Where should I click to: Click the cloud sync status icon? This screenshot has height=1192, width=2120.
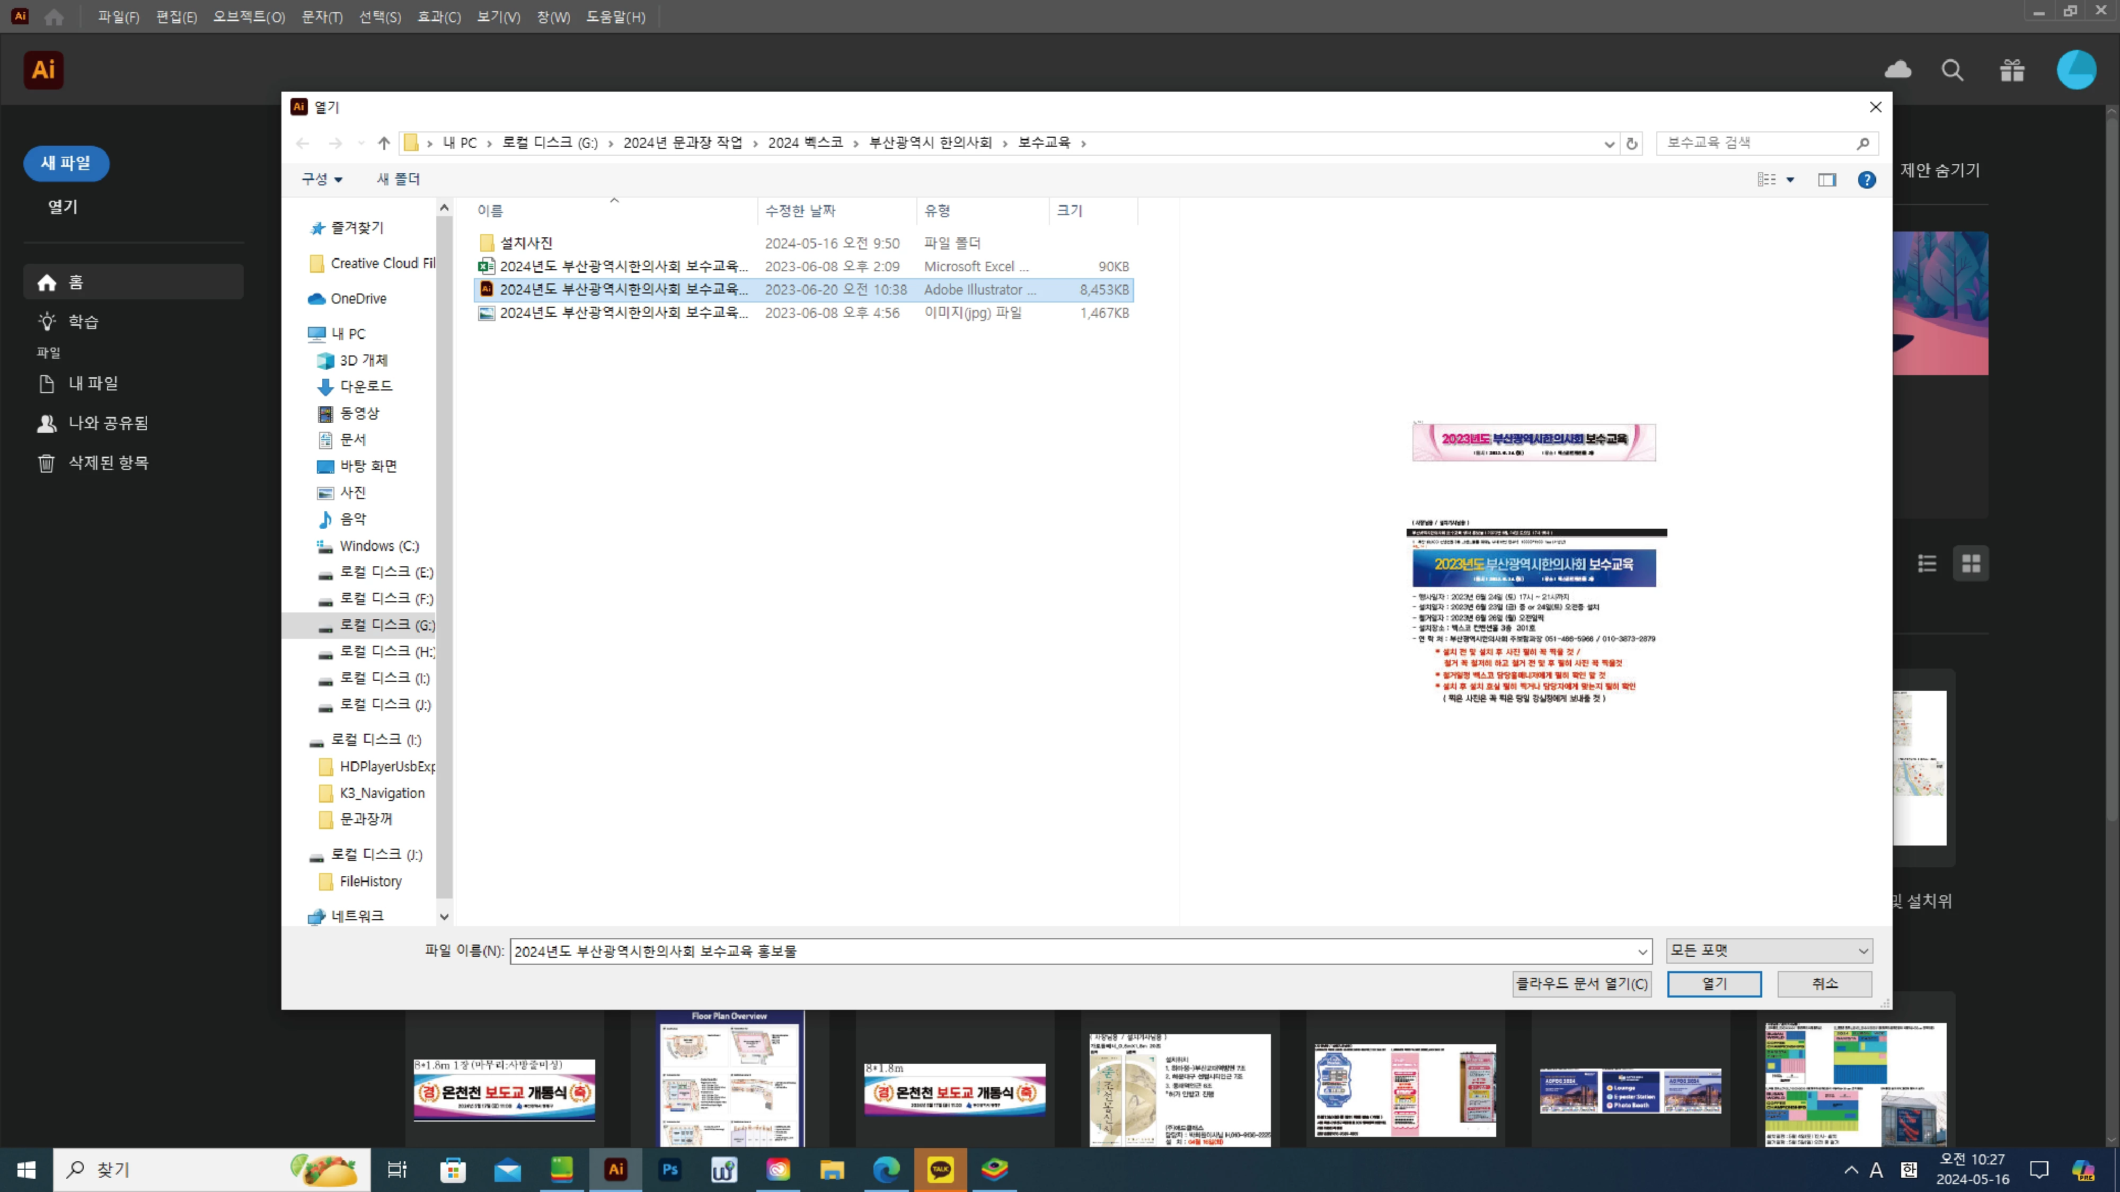pos(1898,70)
